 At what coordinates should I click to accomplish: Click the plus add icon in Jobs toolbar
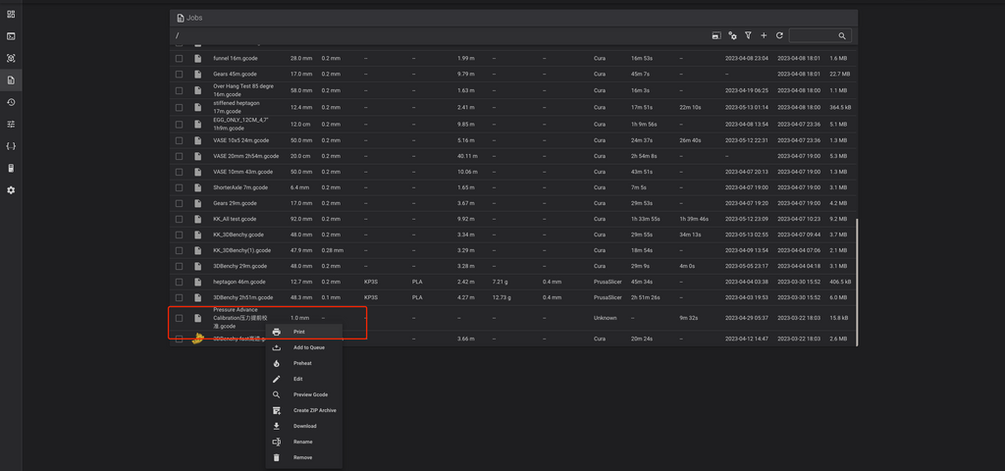pos(764,36)
